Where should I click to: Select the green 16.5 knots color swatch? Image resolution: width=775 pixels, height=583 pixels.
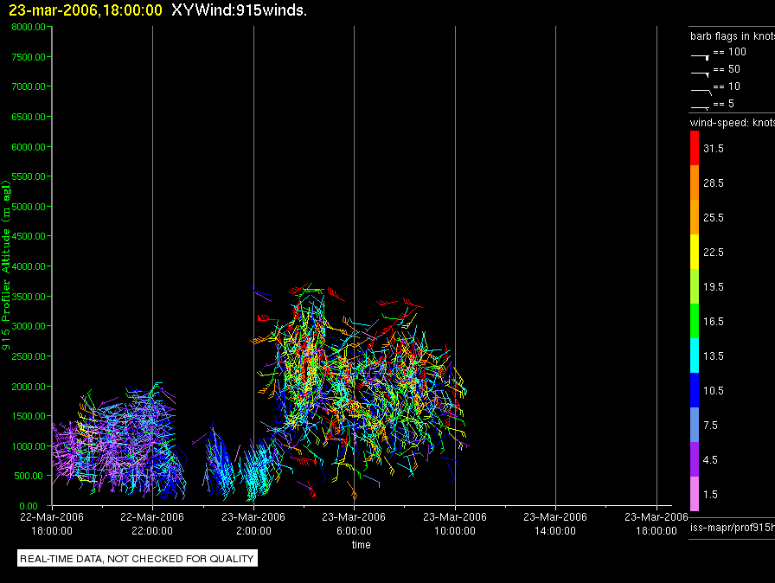click(695, 321)
